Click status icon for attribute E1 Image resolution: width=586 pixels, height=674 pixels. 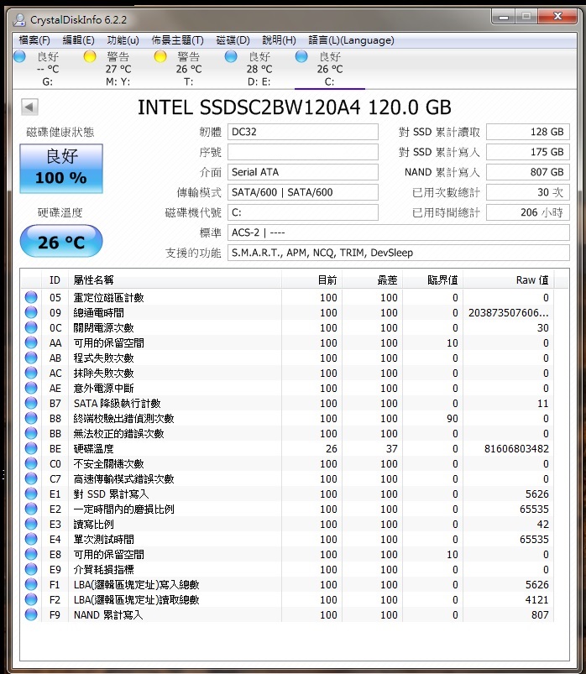click(31, 494)
